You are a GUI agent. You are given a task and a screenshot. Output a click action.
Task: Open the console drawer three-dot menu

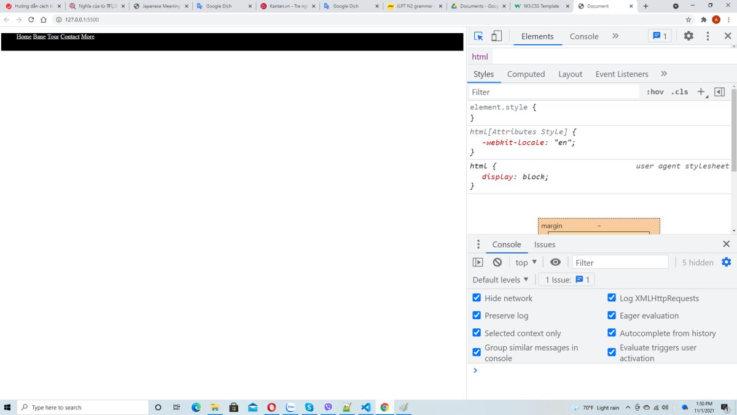(478, 244)
